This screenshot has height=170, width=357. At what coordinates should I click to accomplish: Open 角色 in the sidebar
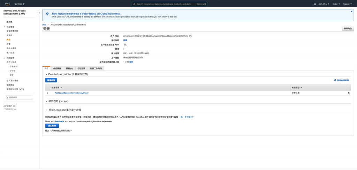coord(8,40)
